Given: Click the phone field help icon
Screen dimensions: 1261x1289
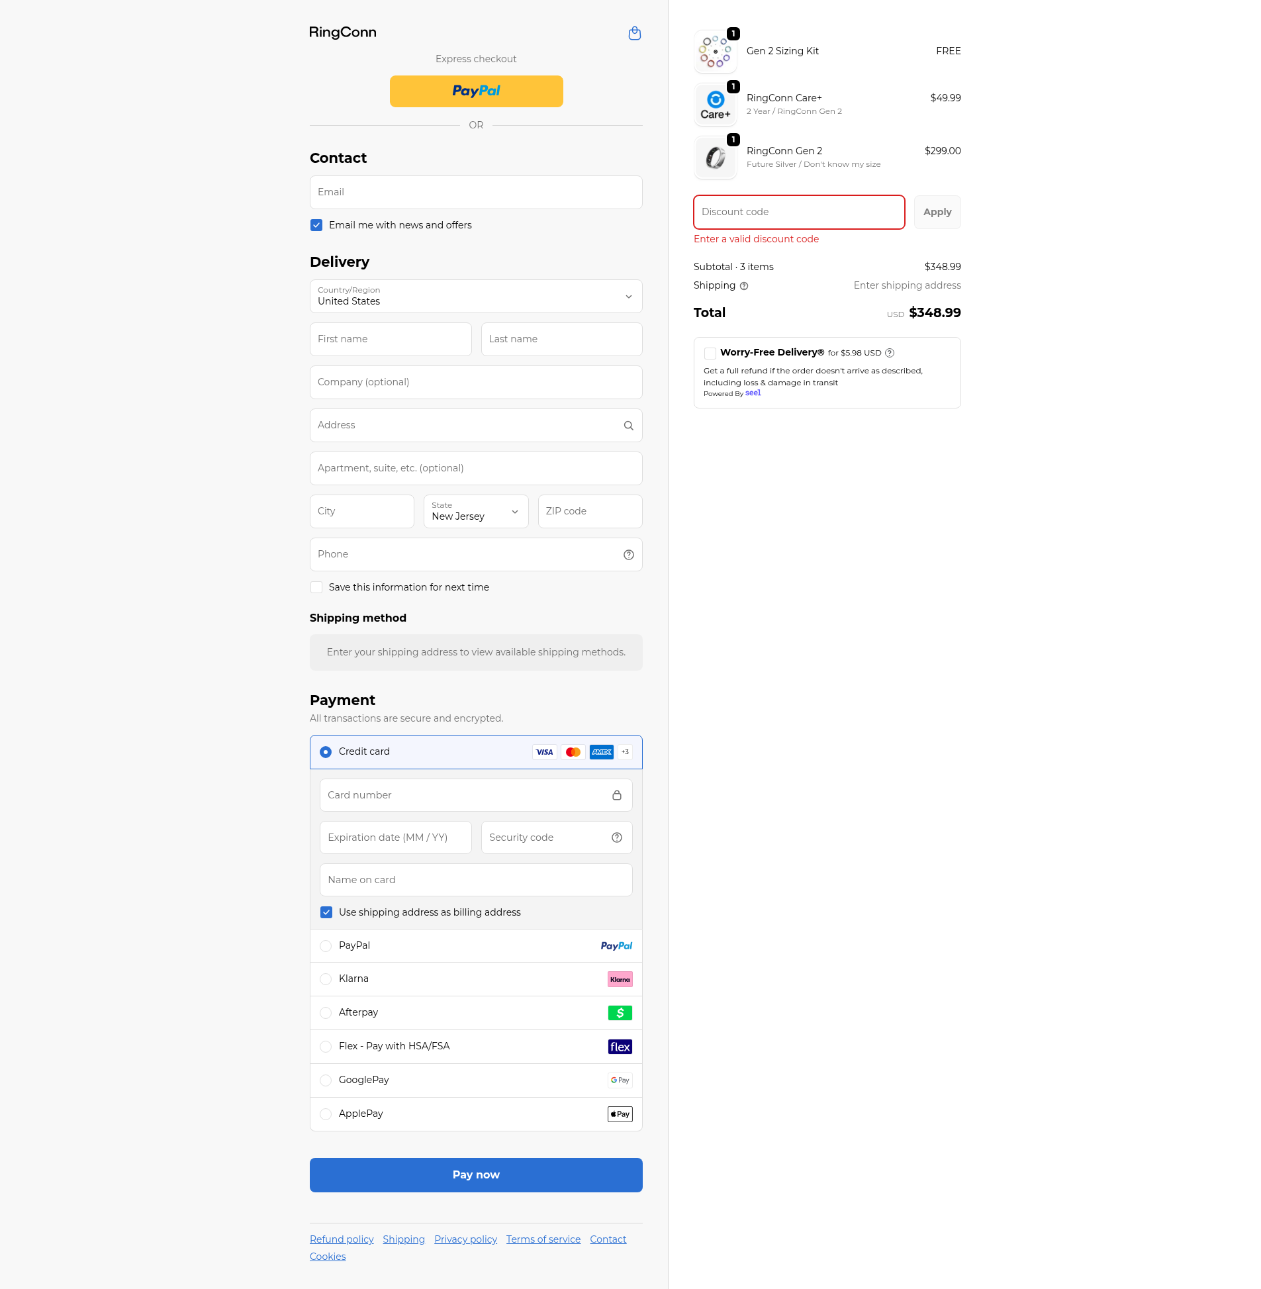Looking at the screenshot, I should coord(628,555).
